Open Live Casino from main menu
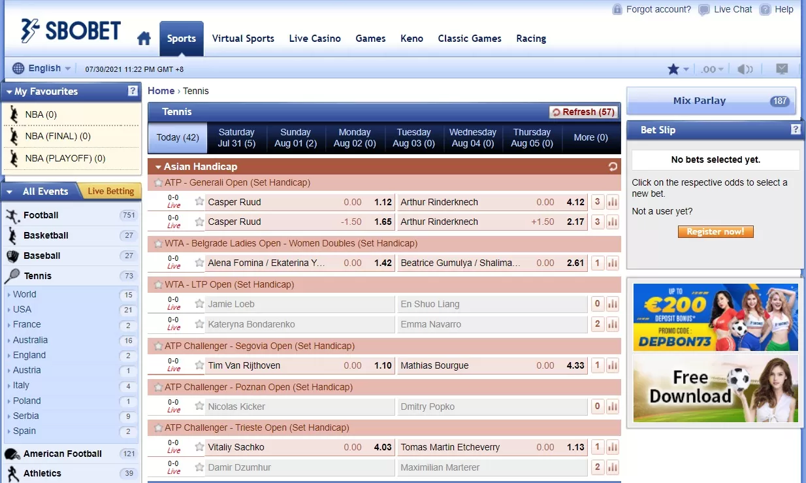 click(x=315, y=39)
